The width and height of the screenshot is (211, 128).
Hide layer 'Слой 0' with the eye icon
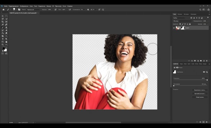click(x=174, y=28)
